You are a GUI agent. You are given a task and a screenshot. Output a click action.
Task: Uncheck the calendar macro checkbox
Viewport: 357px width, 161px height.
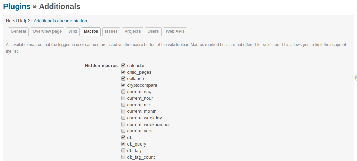[x=123, y=65]
